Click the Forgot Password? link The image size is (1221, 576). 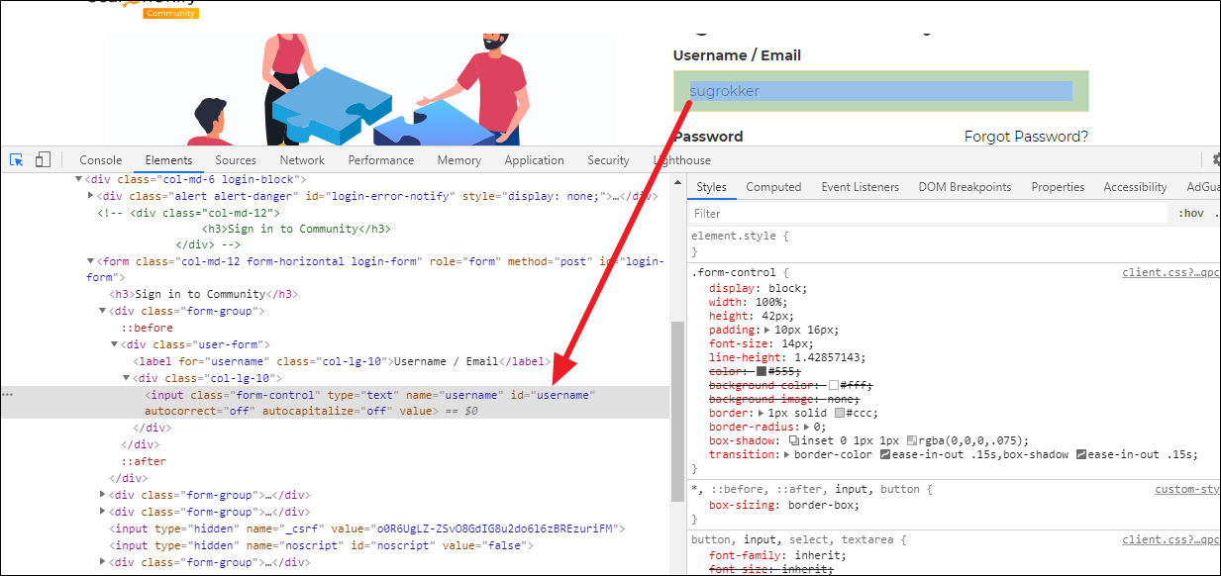point(1026,137)
